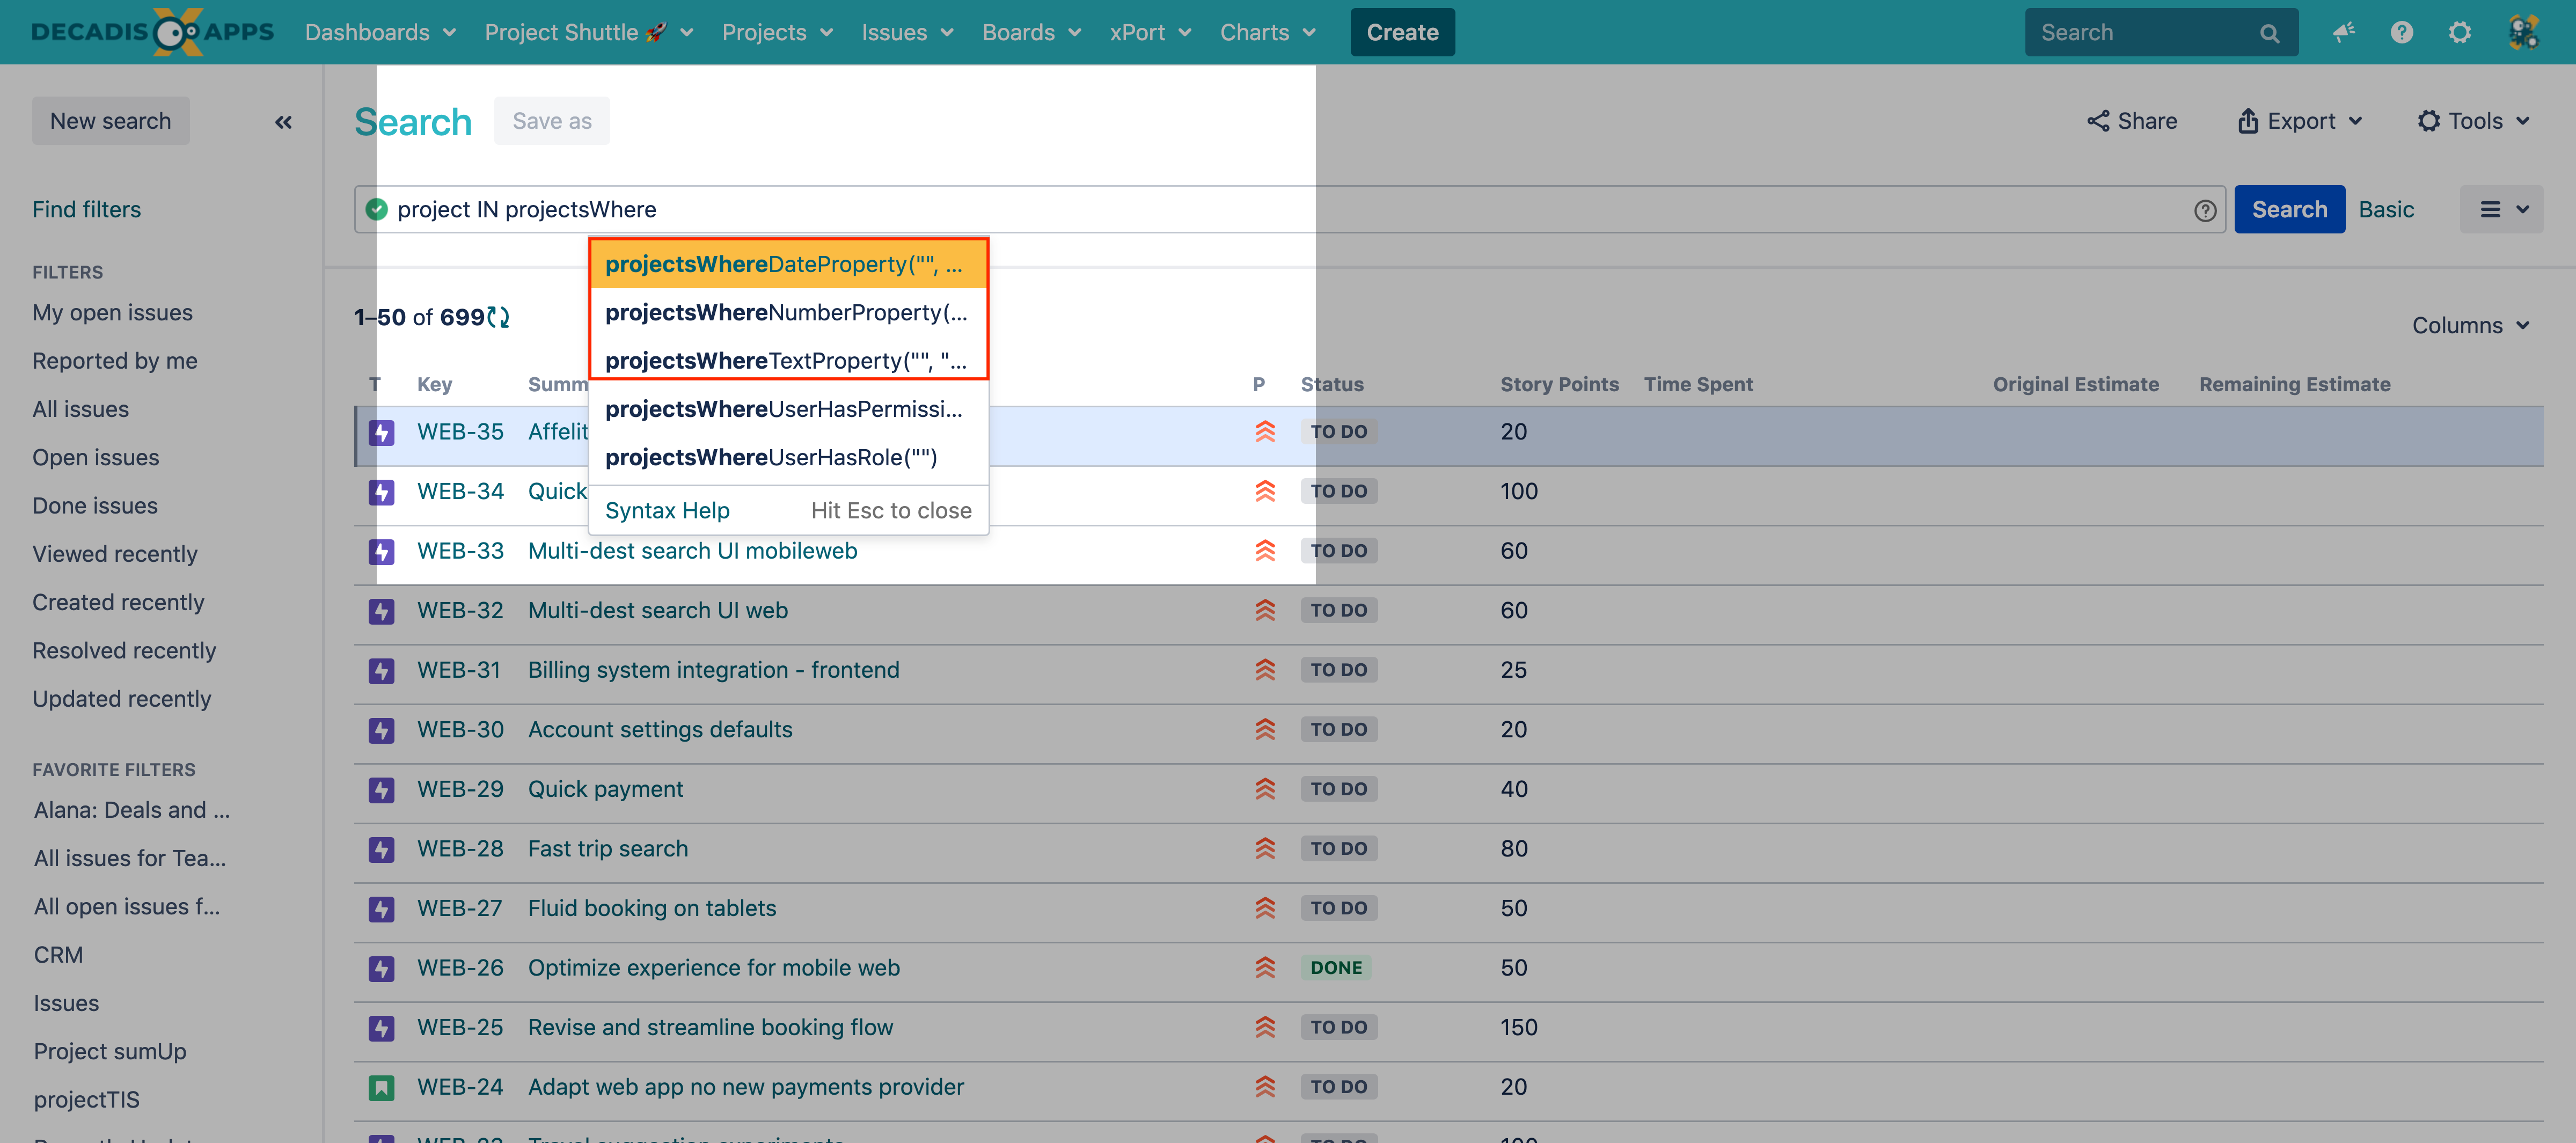Screen dimensions: 2576x1143
Task: Expand the Boards menu
Action: [1031, 32]
